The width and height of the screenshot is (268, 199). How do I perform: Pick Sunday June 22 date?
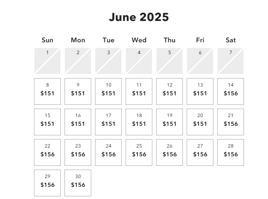click(47, 152)
